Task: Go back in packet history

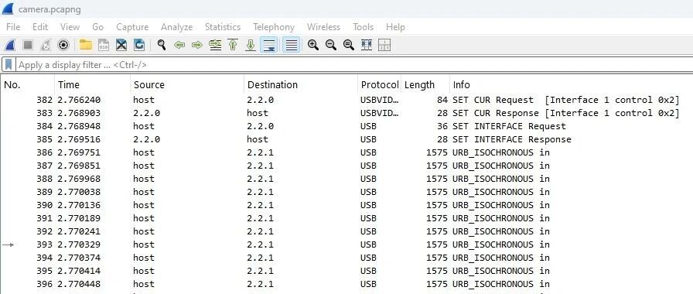Action: point(179,45)
